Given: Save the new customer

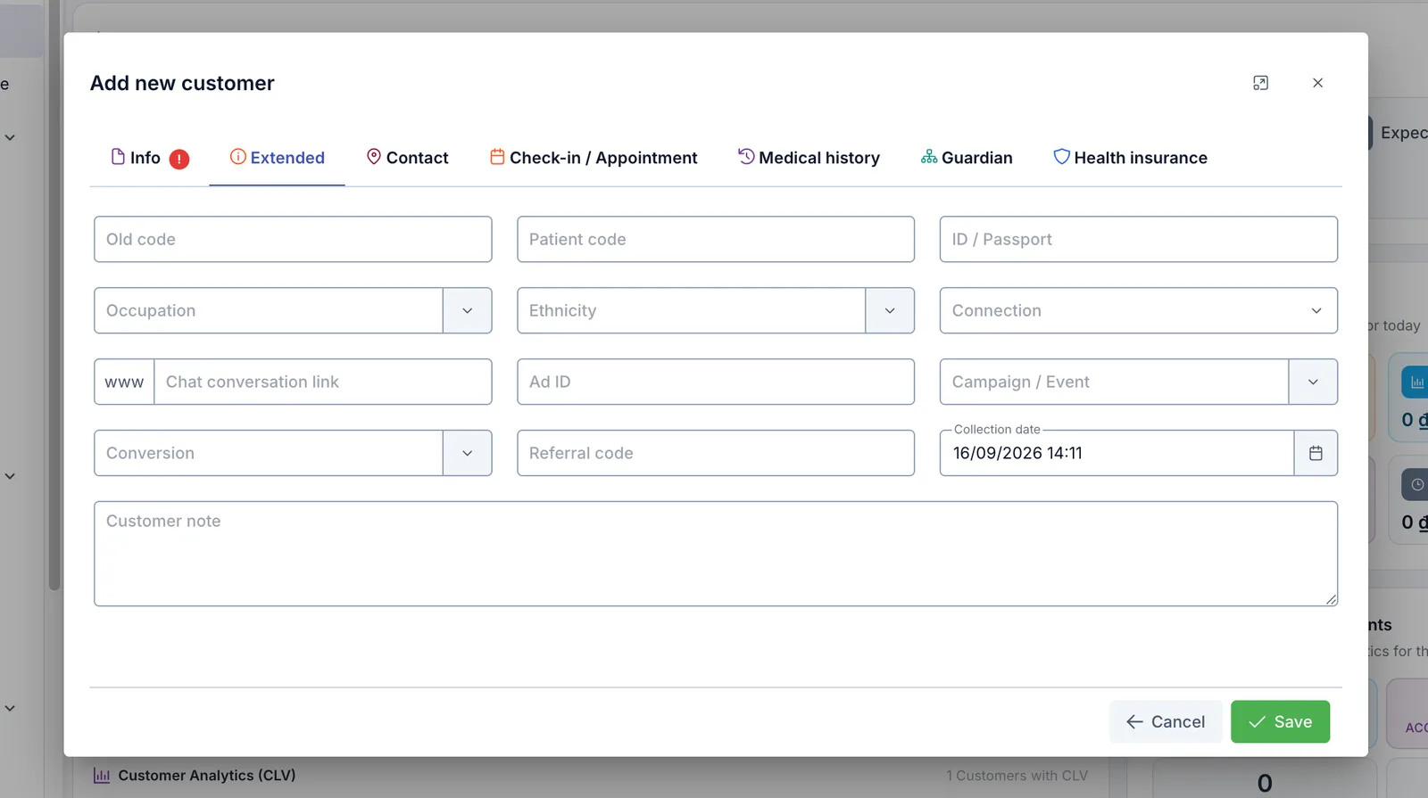Looking at the screenshot, I should pos(1280,721).
